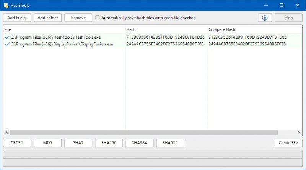
Task: Click the HashTools app icon in title bar
Action: 7,6
